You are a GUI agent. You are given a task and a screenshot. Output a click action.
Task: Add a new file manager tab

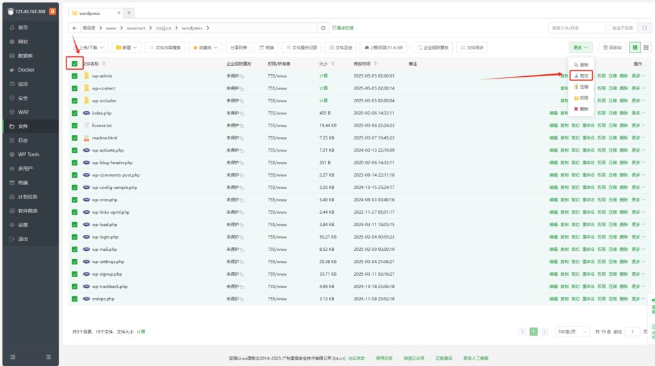129,13
